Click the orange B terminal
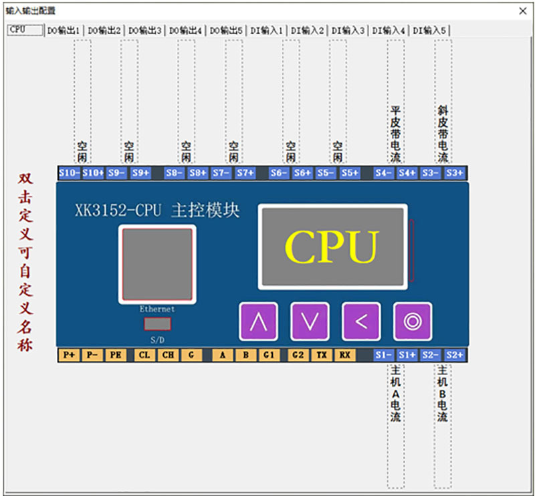The width and height of the screenshot is (535, 496). coord(246,355)
